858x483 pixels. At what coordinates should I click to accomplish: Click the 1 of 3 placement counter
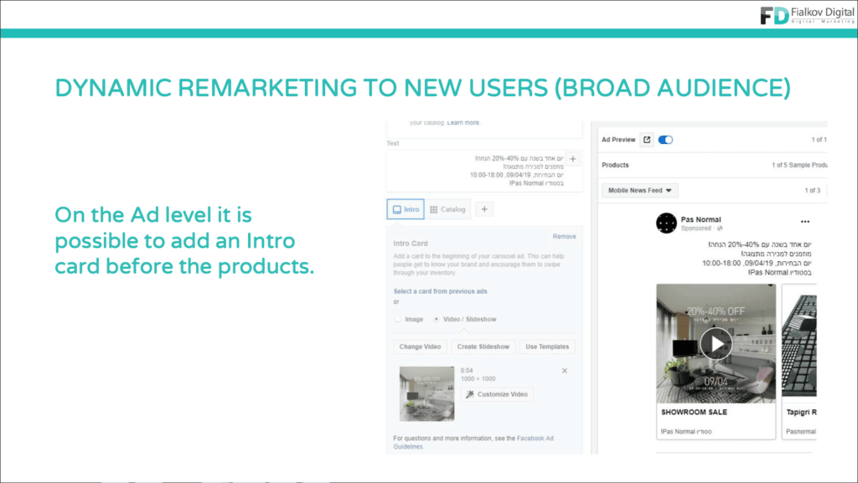[812, 190]
